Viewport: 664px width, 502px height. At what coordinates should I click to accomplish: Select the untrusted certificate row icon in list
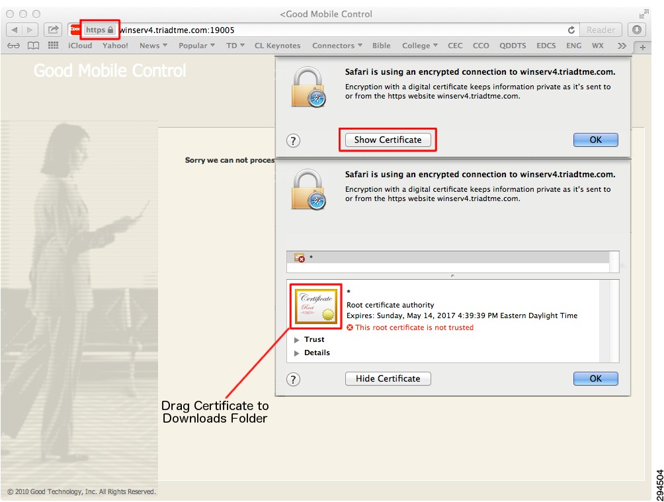coord(300,257)
